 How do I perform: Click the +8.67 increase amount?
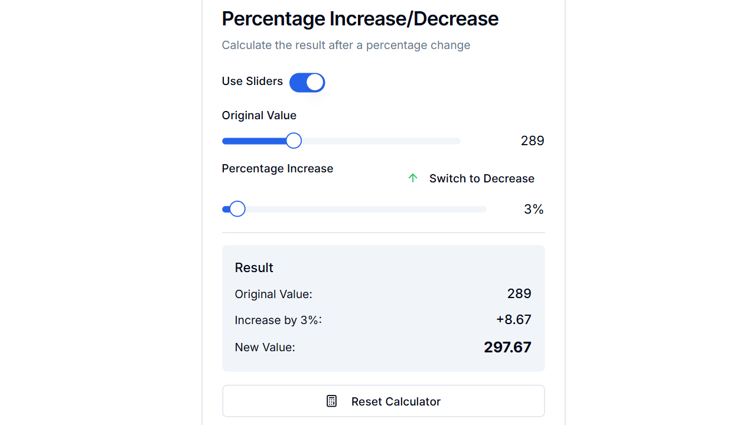tap(514, 319)
